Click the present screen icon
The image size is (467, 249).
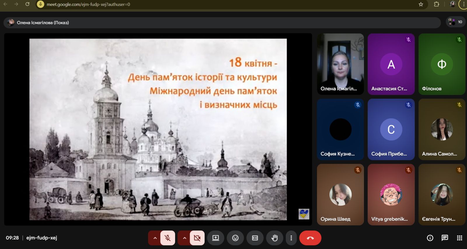[x=215, y=238]
